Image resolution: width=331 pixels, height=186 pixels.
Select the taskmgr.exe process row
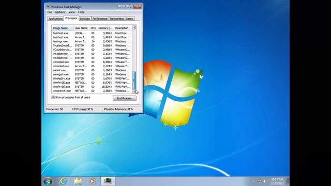click(x=92, y=41)
